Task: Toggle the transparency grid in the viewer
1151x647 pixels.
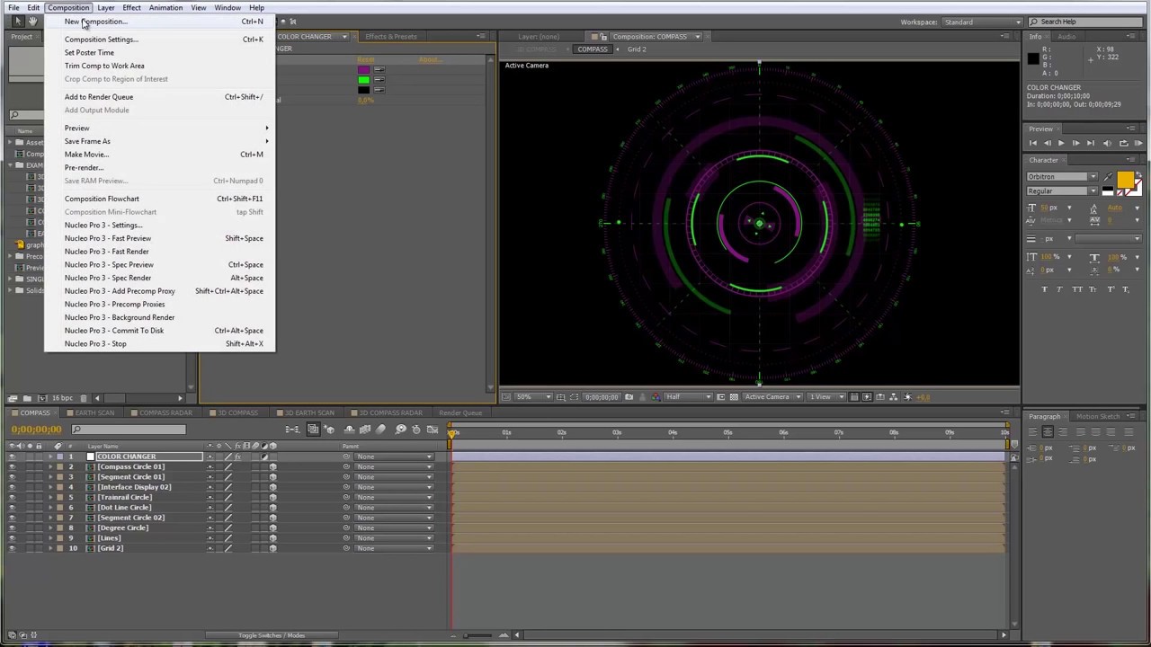Action: (734, 397)
